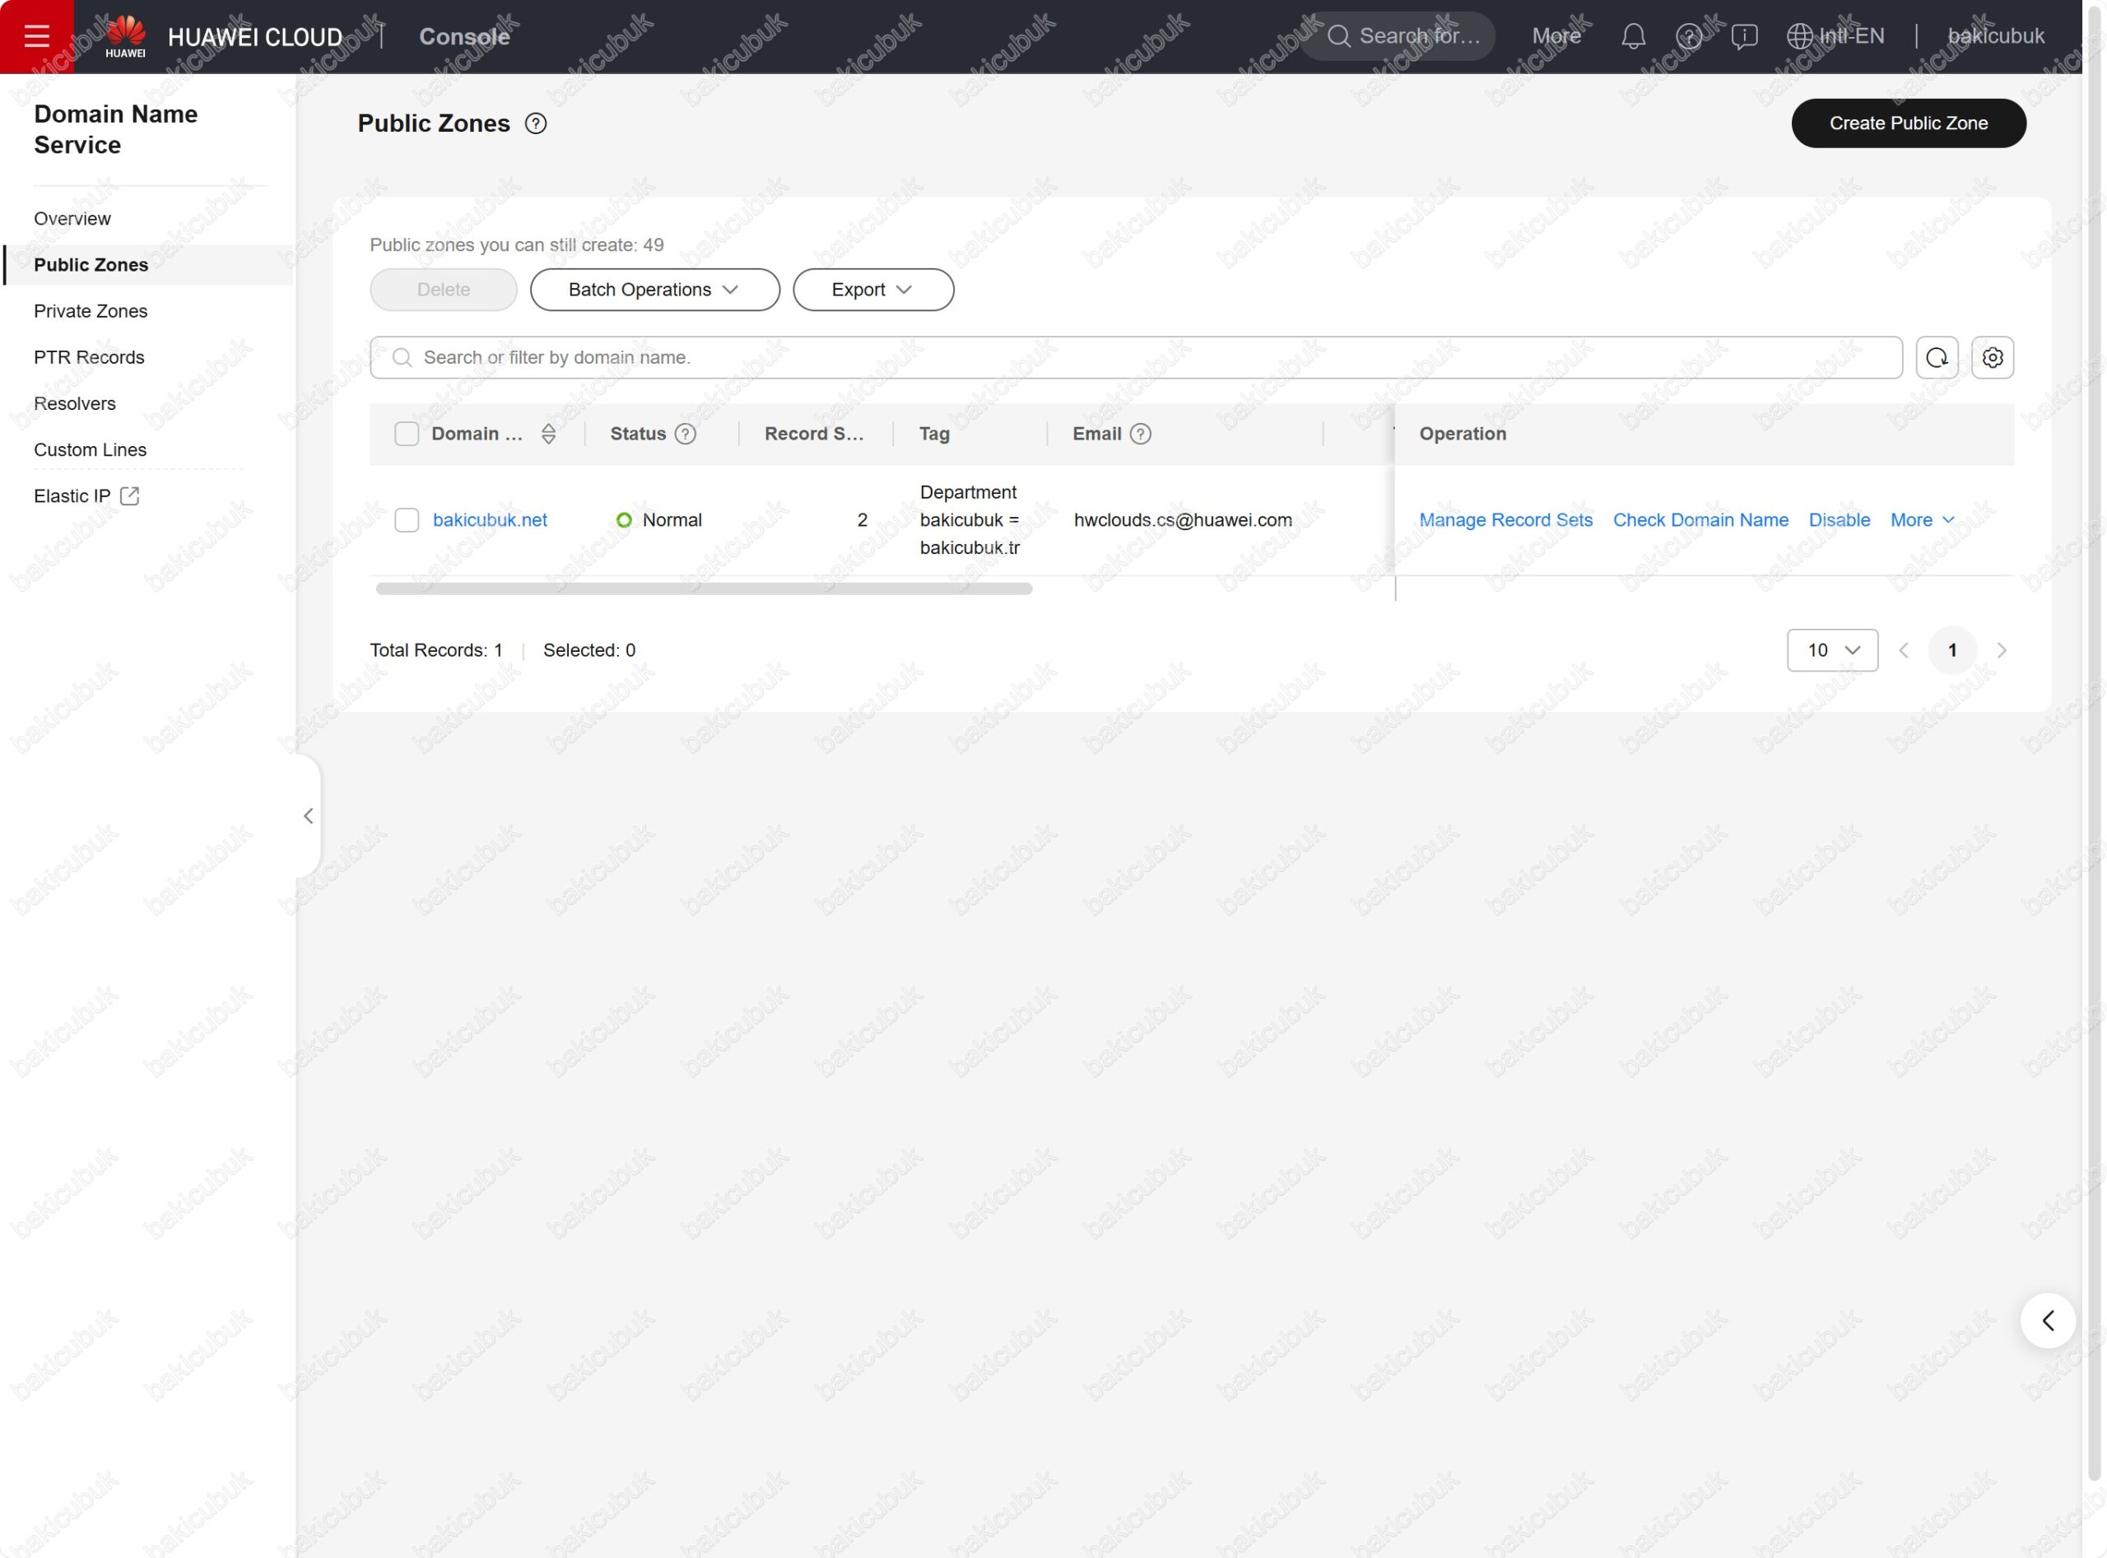Open PTR Records in sidebar
This screenshot has height=1558, width=2107.
(89, 357)
